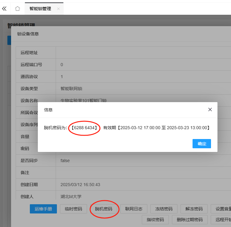Go to home via house icon
This screenshot has width=231, height=227.
(x=18, y=9)
